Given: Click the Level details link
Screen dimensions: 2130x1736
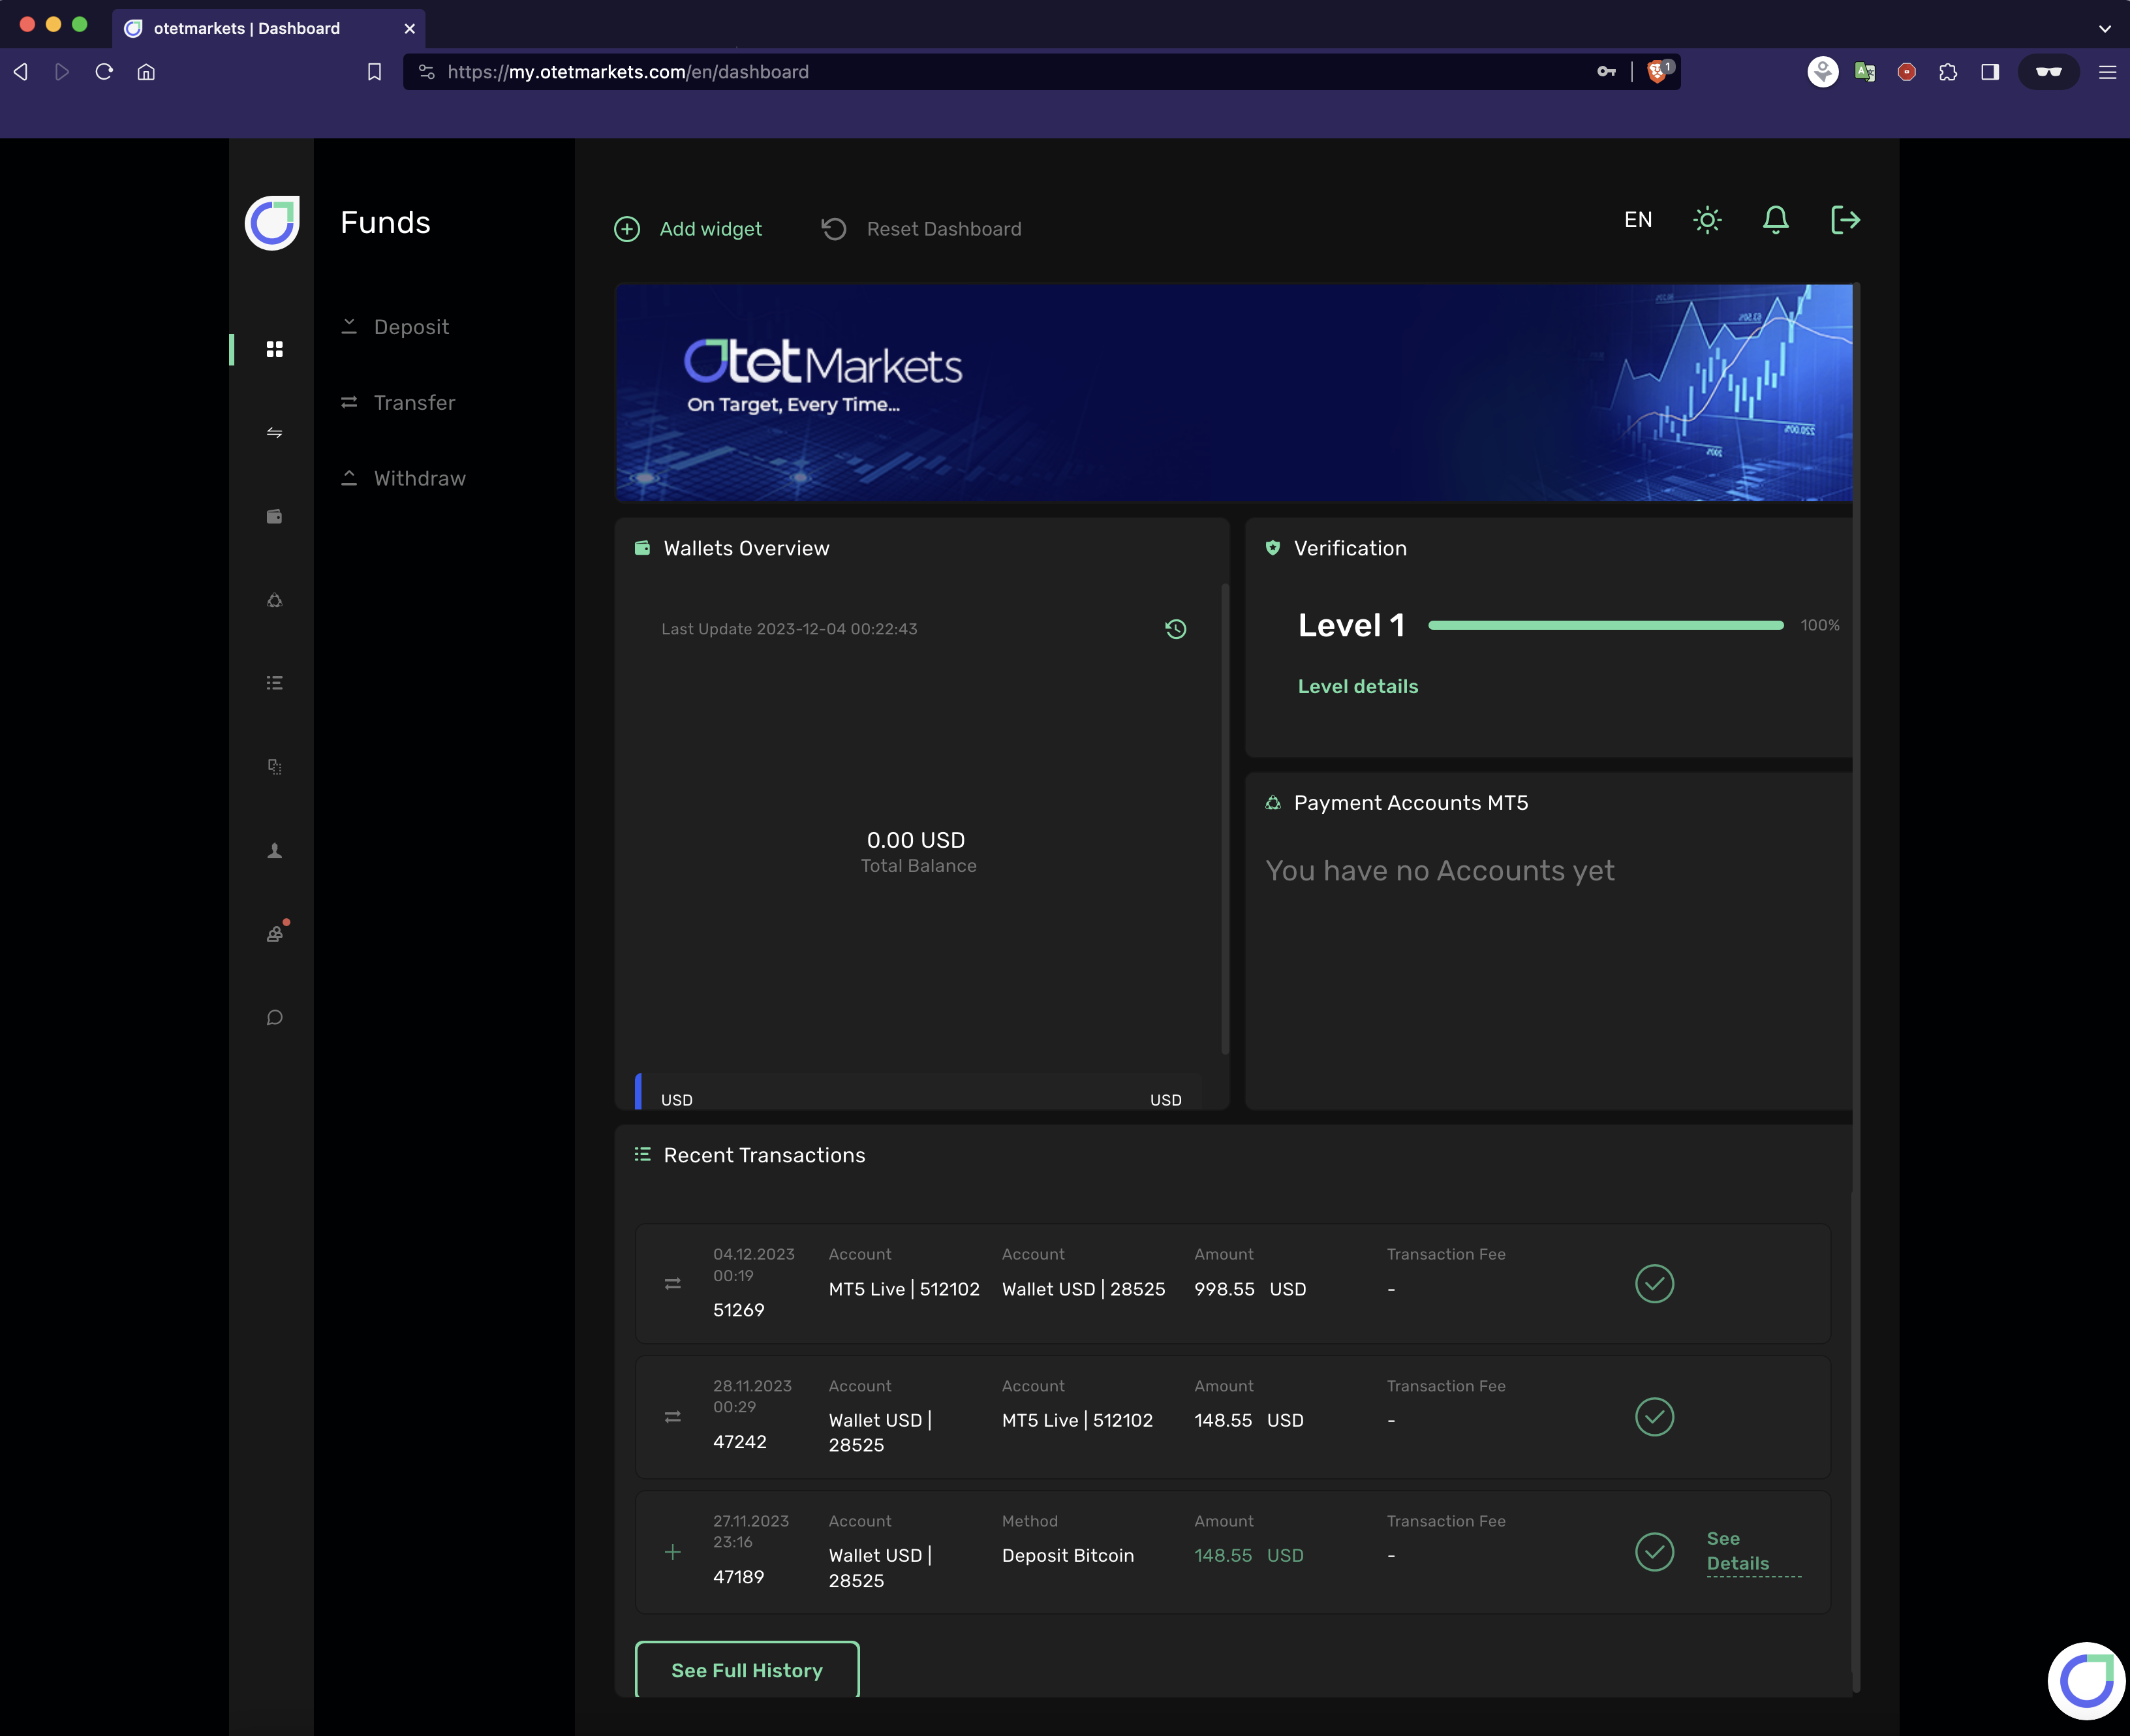Looking at the screenshot, I should pyautogui.click(x=1357, y=687).
